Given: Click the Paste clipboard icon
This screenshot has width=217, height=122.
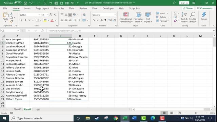Looking at the screenshot, I should [5, 15].
